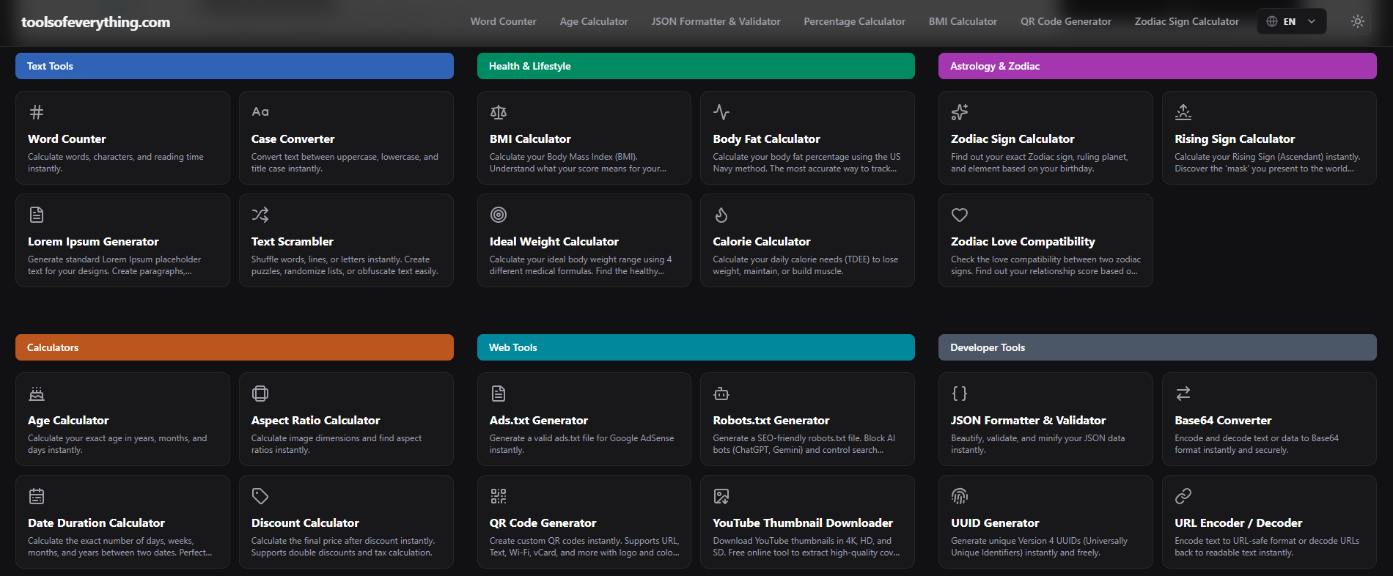
Task: Open JSON Formatter & Validator in navbar
Action: tap(716, 21)
